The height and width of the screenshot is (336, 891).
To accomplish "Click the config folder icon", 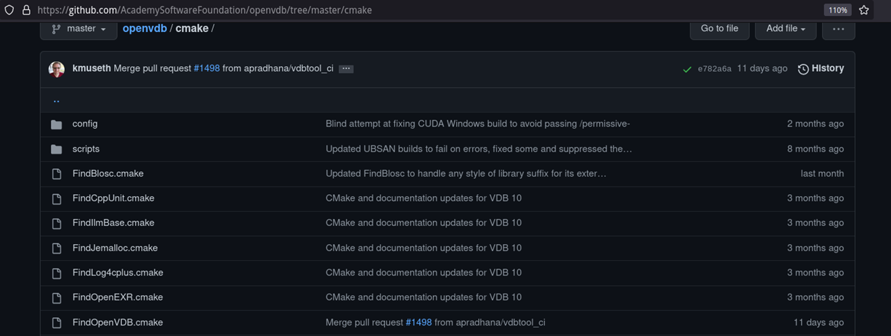I will 56,124.
